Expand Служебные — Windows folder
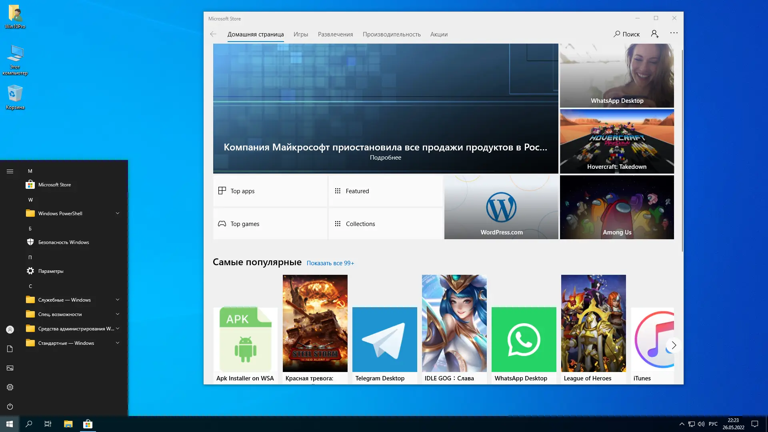 tap(118, 300)
